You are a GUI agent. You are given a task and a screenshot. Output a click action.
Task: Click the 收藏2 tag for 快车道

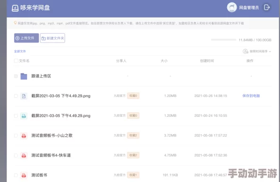(133, 155)
